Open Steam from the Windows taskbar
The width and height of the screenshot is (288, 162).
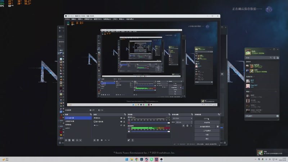pos(147,159)
